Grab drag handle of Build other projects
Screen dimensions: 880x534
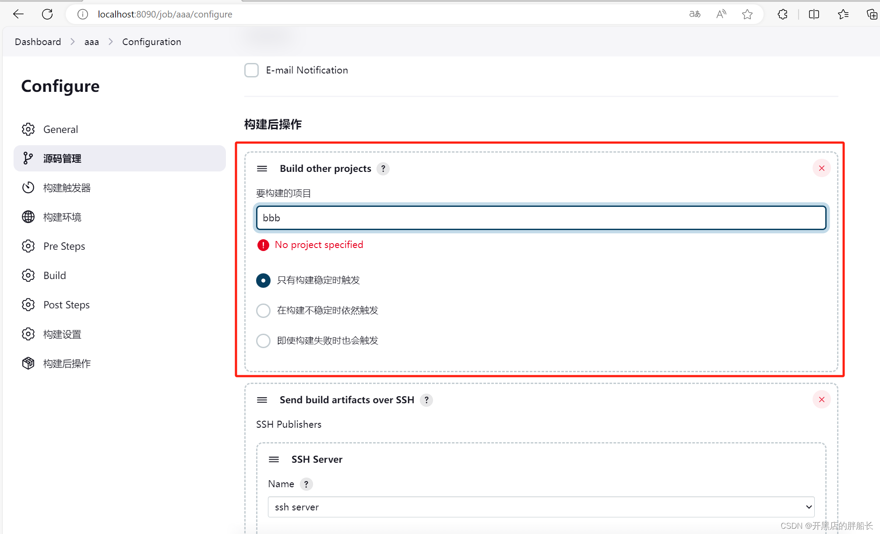pyautogui.click(x=262, y=169)
